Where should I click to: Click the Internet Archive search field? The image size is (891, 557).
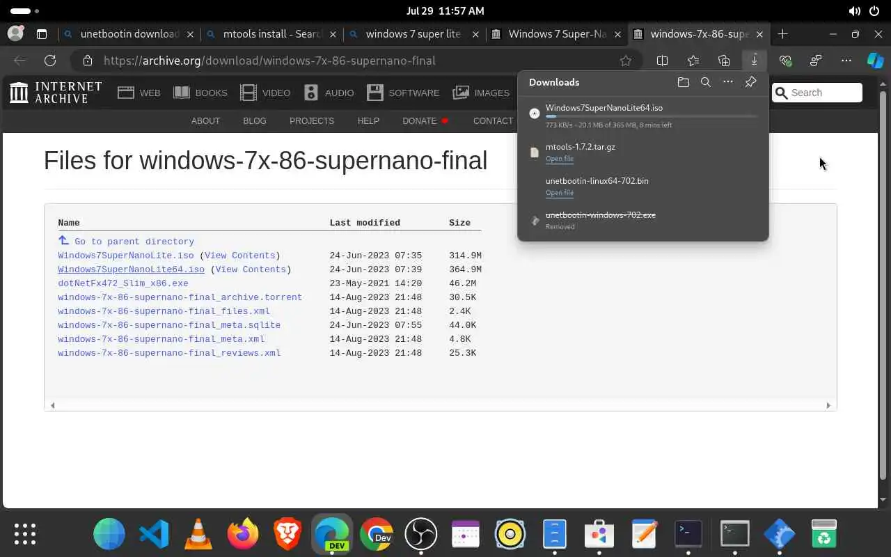(x=818, y=93)
